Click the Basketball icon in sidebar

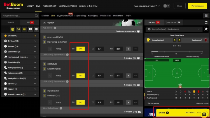[x=5, y=52]
